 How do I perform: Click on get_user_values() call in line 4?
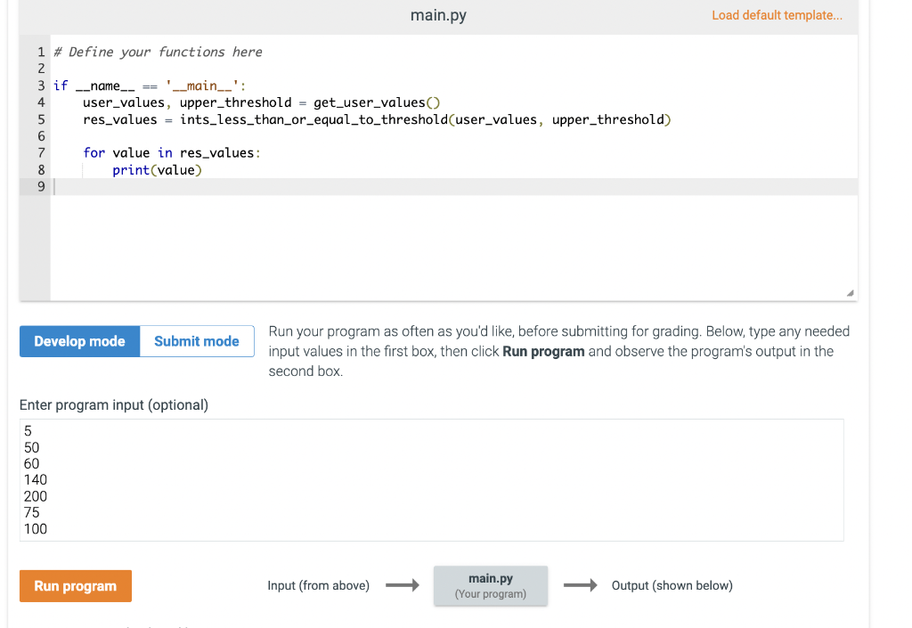tap(377, 103)
